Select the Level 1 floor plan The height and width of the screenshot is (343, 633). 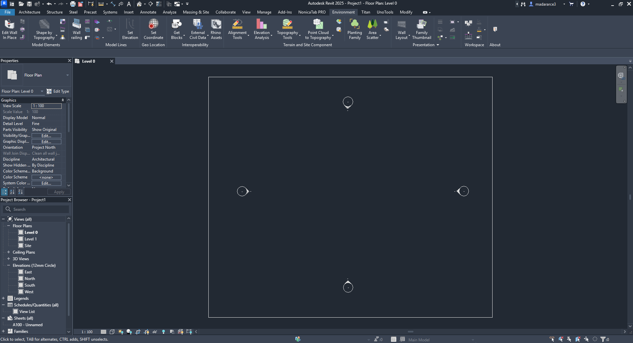30,239
